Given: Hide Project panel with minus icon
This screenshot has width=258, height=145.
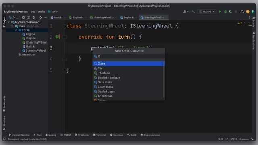Looking at the screenshot, I should pos(46,17).
